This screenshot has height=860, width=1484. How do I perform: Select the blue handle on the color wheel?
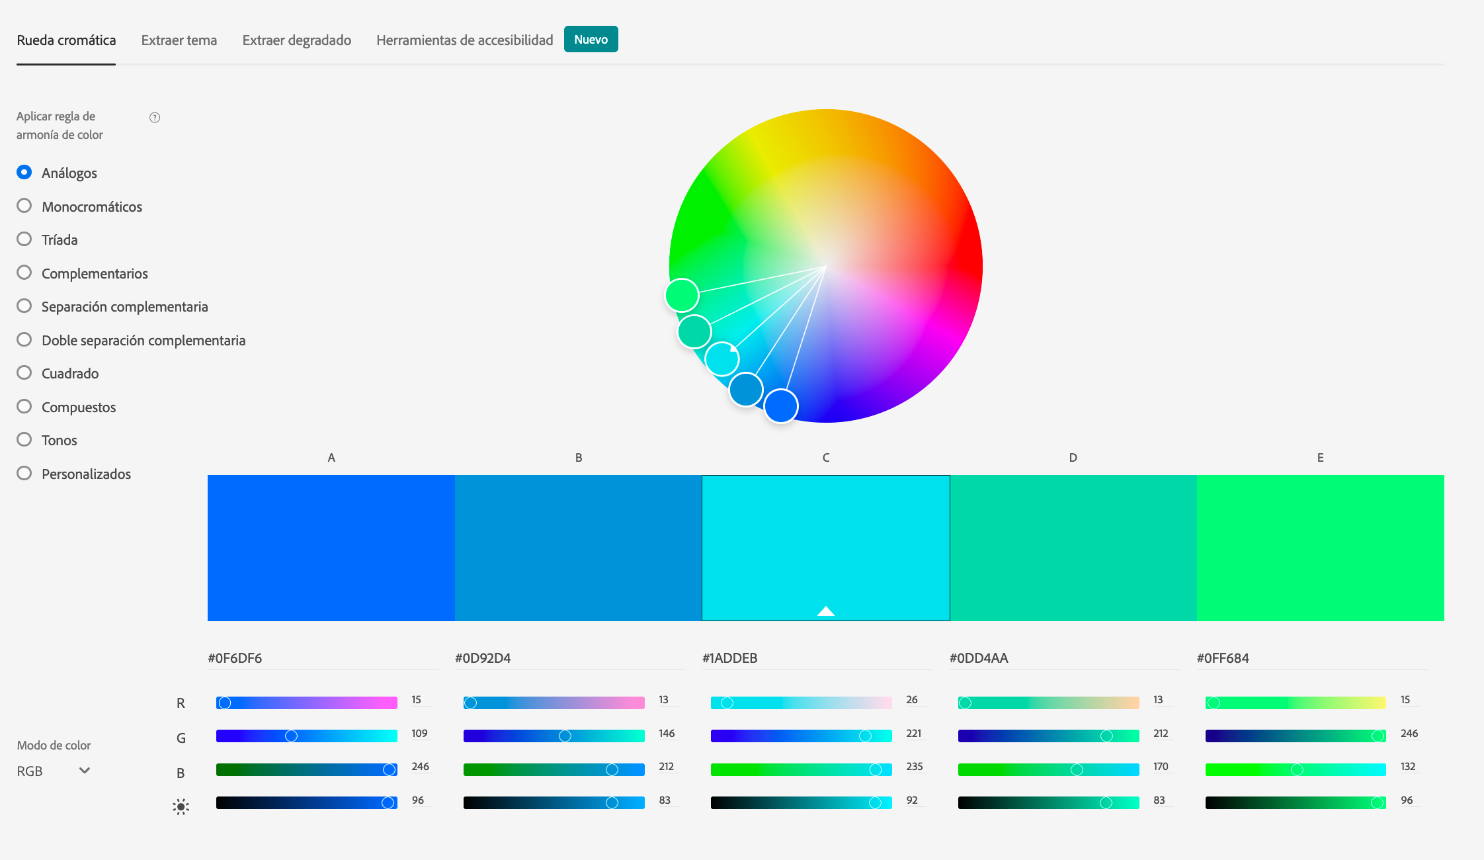point(781,406)
